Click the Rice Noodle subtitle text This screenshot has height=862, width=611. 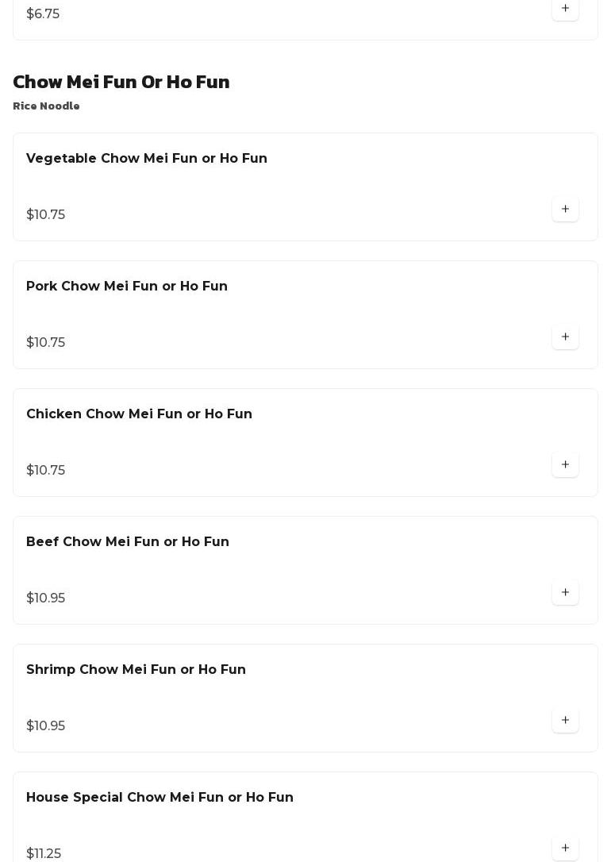pos(46,106)
